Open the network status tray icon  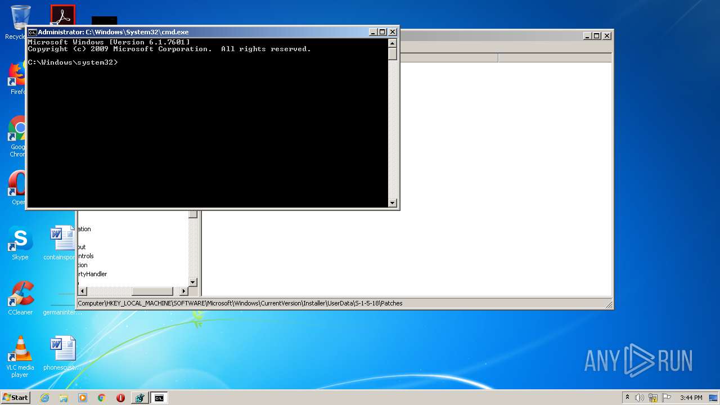click(653, 398)
